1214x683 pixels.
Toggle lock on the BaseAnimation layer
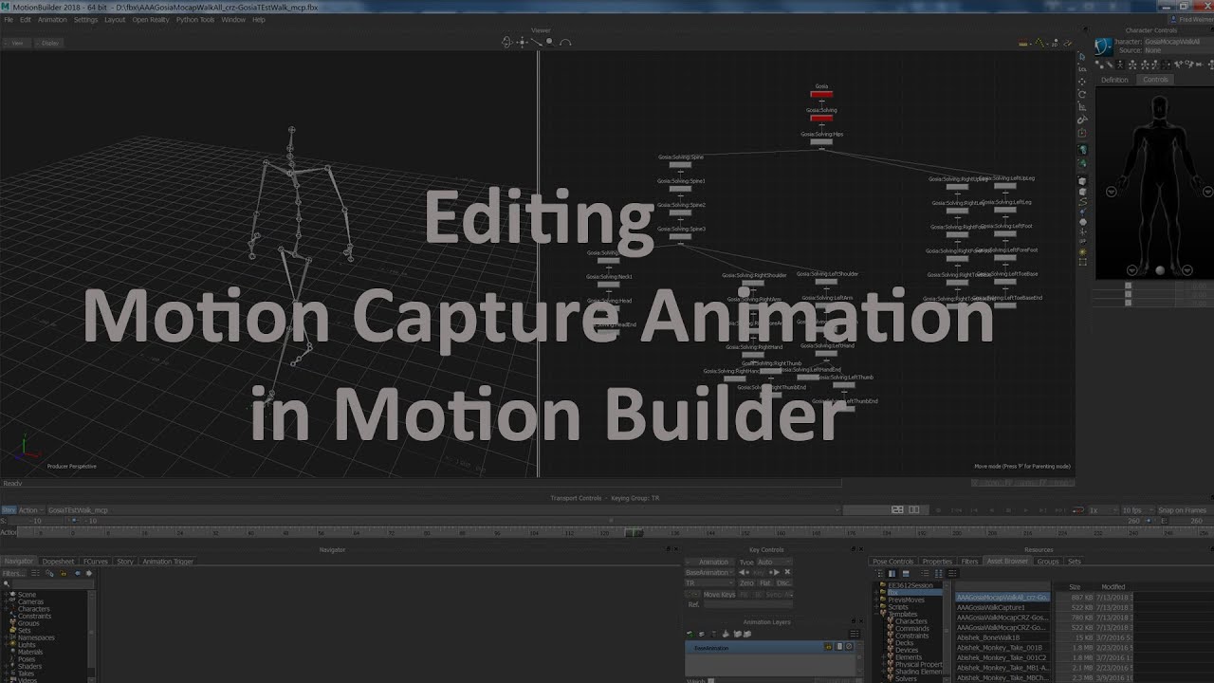[828, 646]
